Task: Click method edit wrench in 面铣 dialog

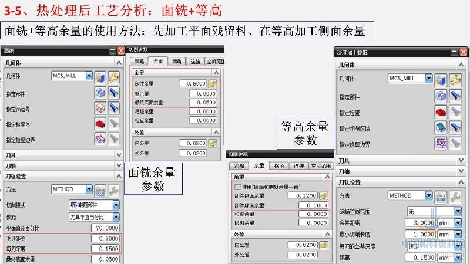Action: (113, 191)
